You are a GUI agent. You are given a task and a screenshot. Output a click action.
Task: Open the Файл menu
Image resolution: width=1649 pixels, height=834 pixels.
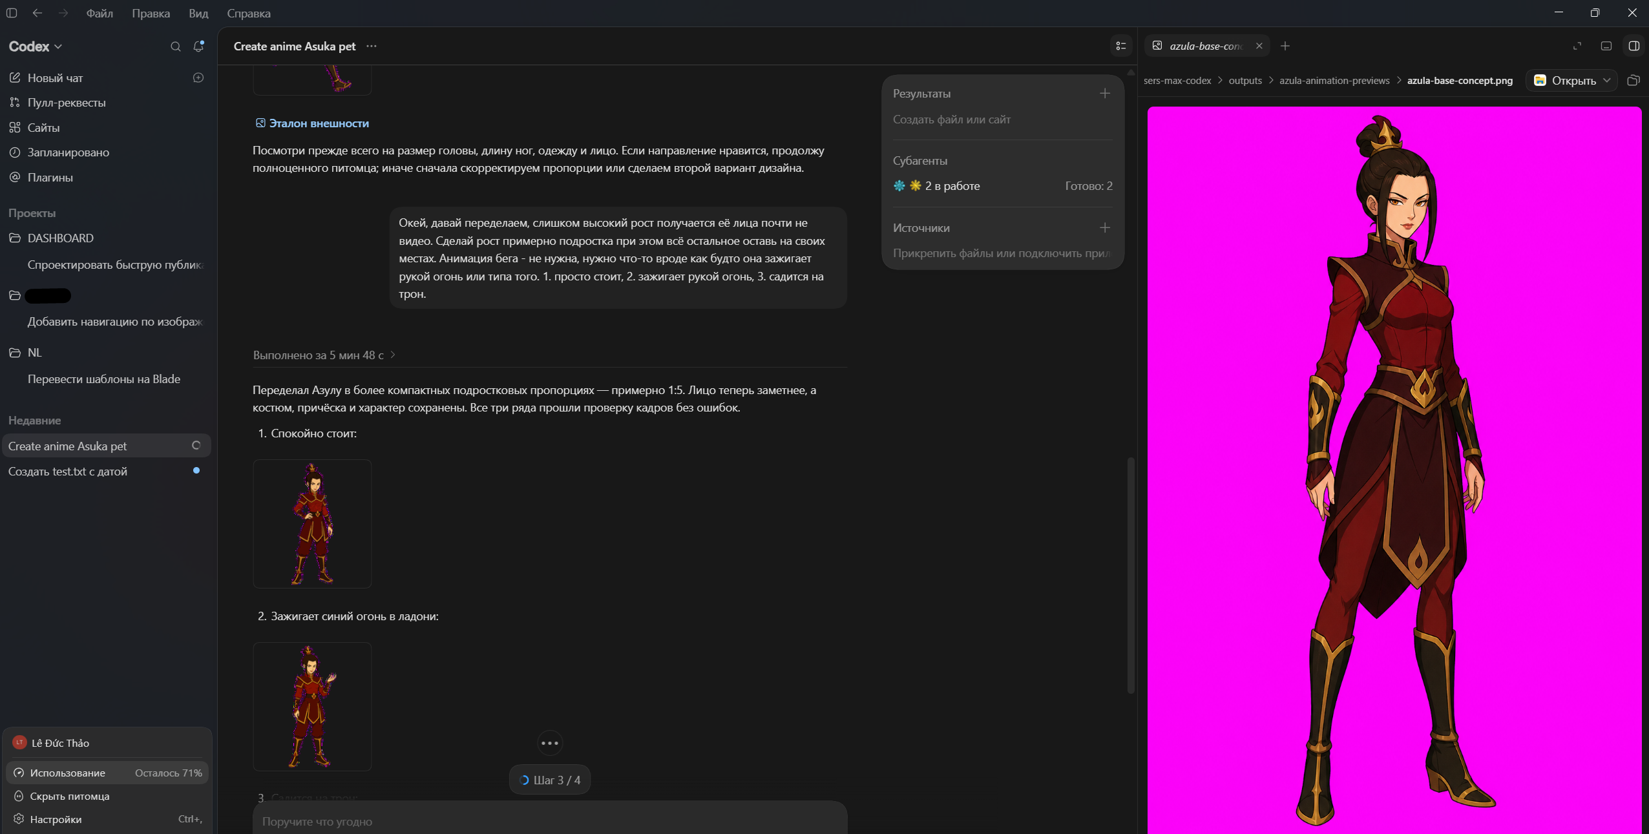pyautogui.click(x=100, y=13)
